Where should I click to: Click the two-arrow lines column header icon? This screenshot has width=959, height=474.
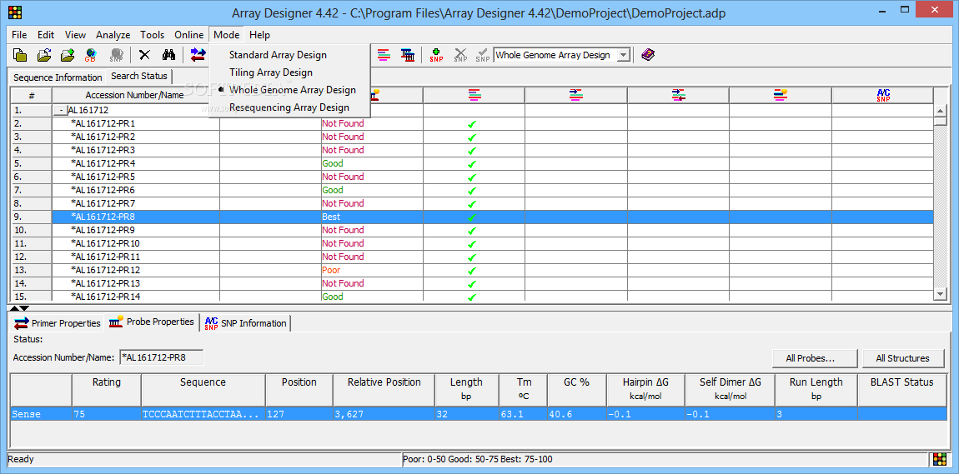tap(678, 95)
